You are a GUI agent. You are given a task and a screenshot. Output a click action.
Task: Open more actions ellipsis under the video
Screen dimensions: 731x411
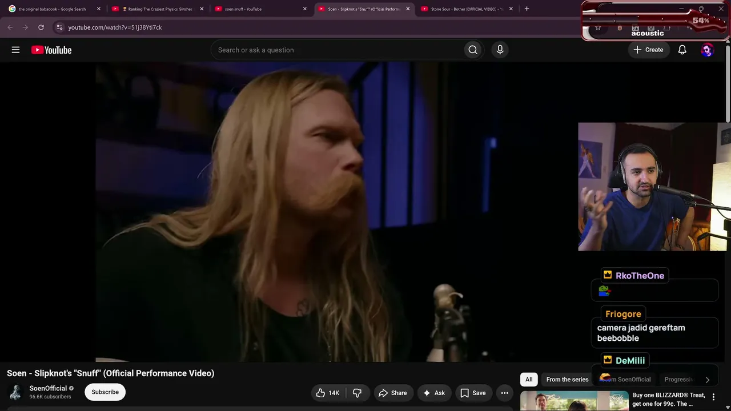tap(504, 393)
